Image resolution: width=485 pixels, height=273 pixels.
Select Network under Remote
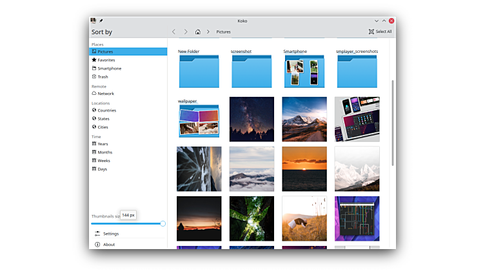coord(105,94)
